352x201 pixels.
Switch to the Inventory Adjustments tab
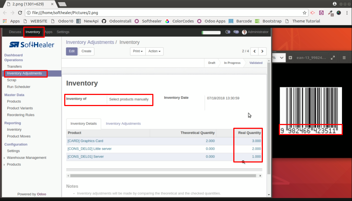[123, 124]
